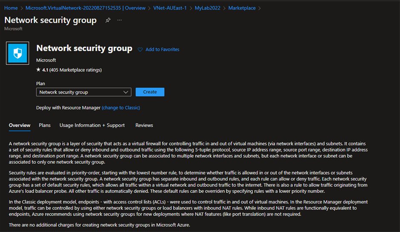The height and width of the screenshot is (232, 400).
Task: Open VNet-AUEast-1 breadcrumb
Action: pos(170,8)
